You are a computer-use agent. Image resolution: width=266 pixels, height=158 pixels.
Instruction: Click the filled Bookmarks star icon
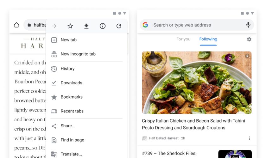click(x=54, y=97)
